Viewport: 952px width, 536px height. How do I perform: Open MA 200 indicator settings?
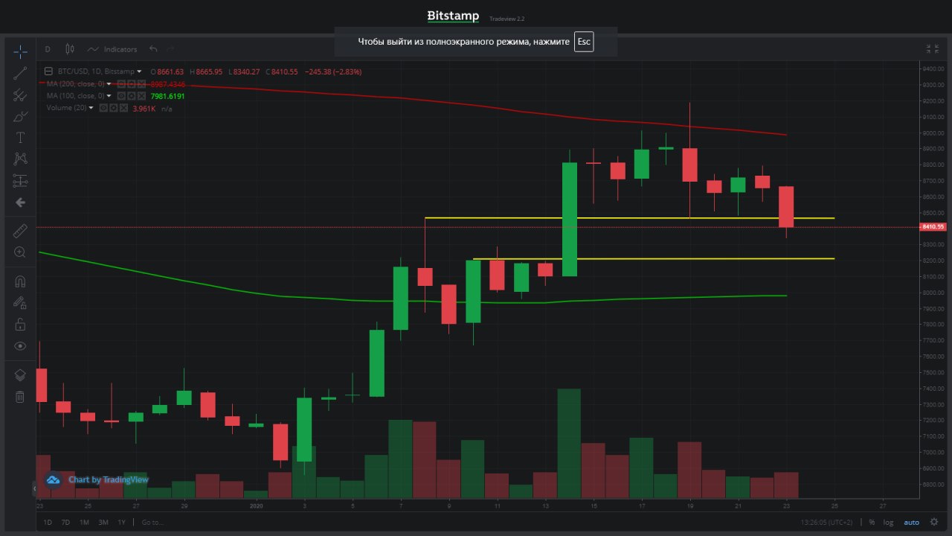(x=132, y=84)
